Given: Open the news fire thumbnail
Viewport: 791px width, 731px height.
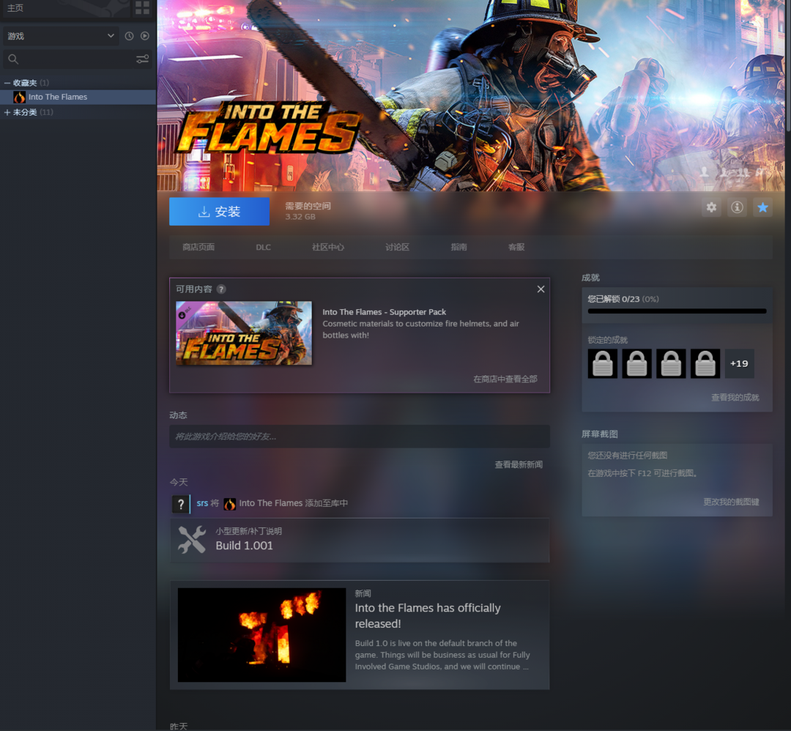Looking at the screenshot, I should [261, 634].
